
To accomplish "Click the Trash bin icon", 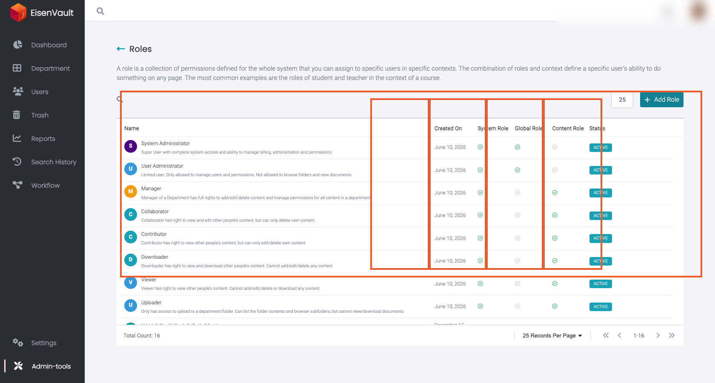I will 17,115.
